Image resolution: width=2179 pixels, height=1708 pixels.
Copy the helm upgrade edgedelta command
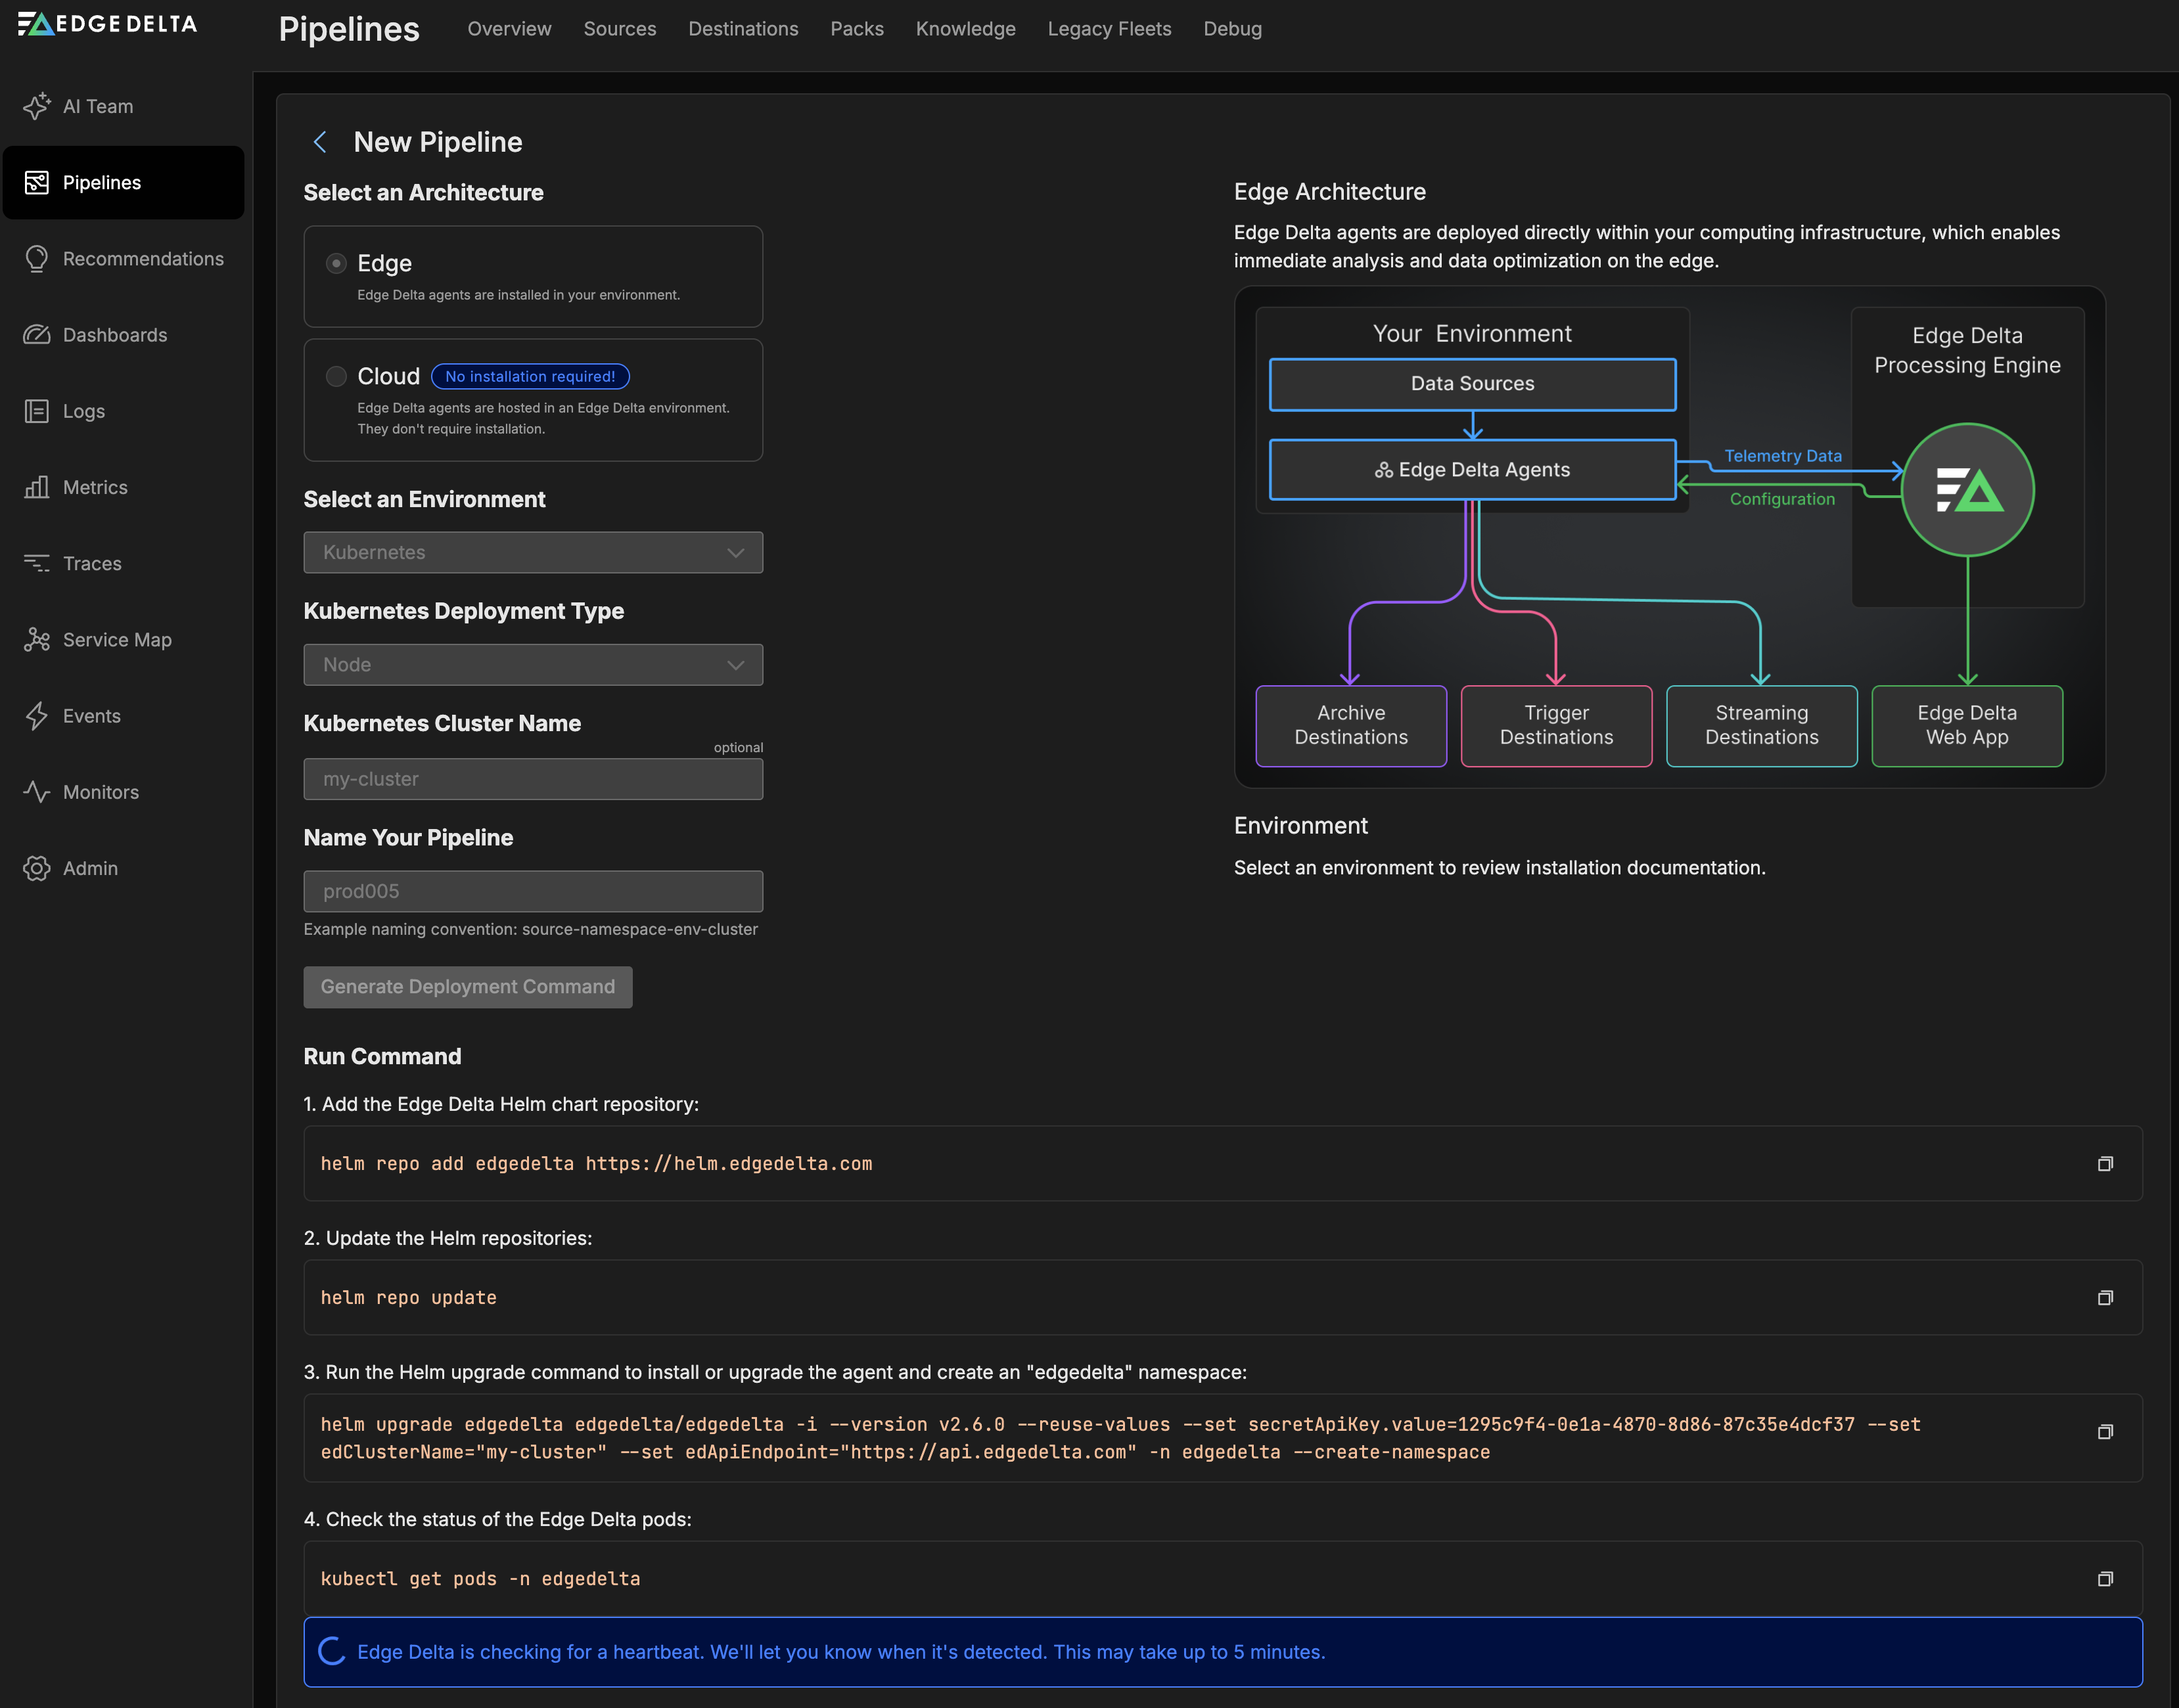click(2104, 1432)
